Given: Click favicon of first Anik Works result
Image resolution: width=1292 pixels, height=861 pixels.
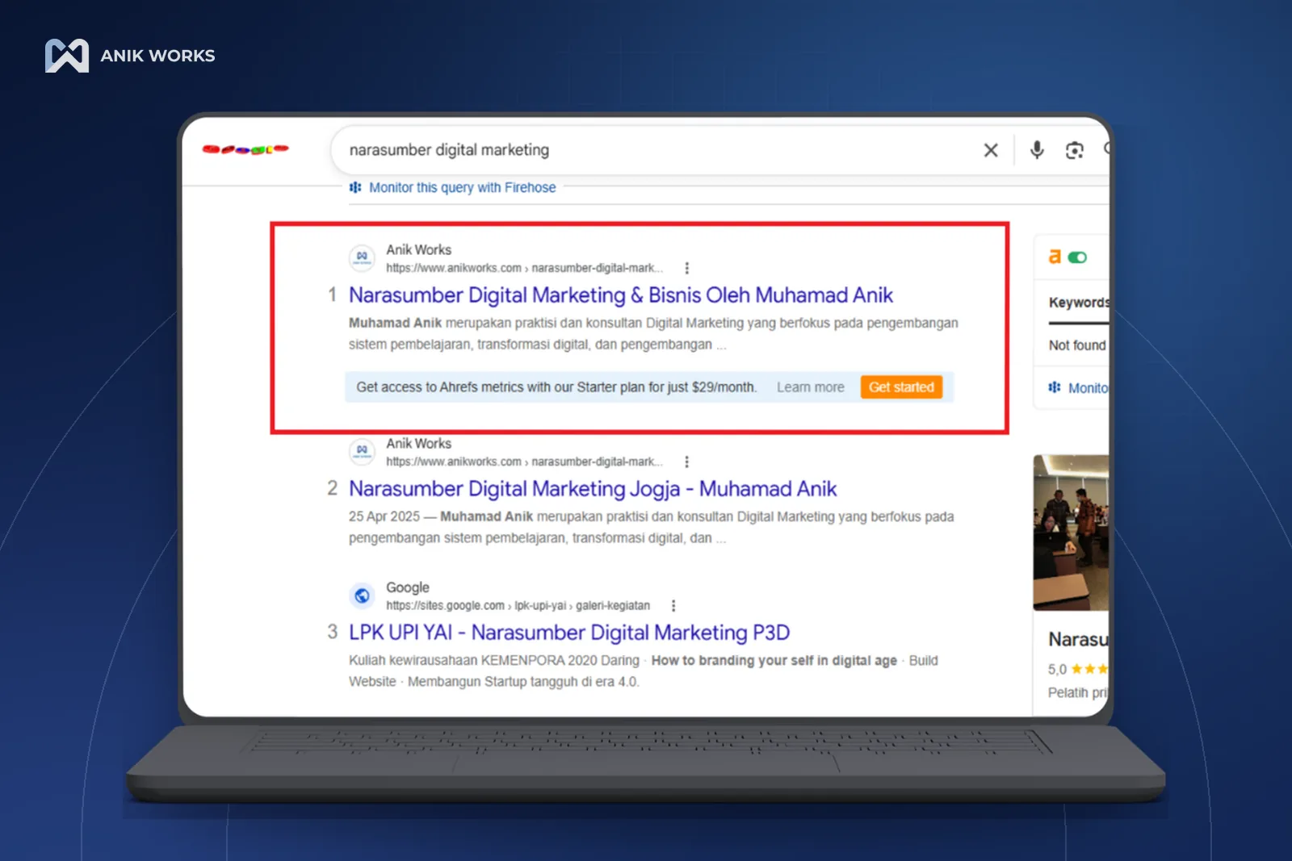Looking at the screenshot, I should [362, 257].
